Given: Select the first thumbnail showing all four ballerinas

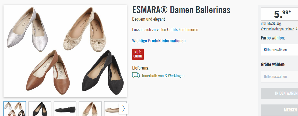Looking at the screenshot, I should 15,108.
